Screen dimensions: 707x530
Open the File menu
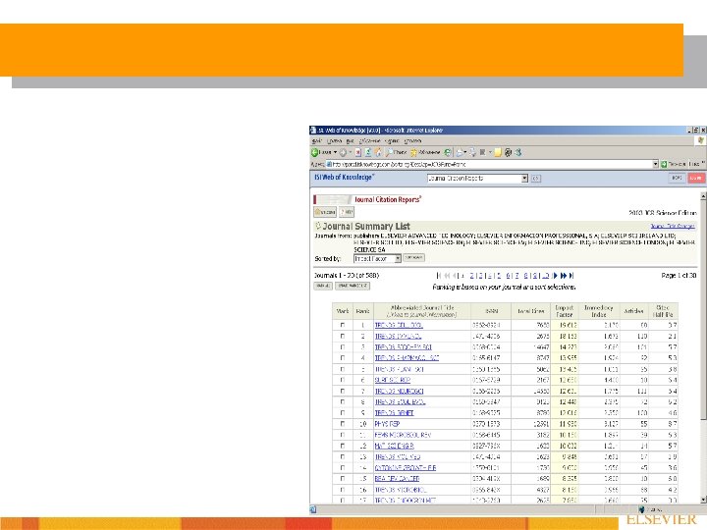click(x=315, y=141)
